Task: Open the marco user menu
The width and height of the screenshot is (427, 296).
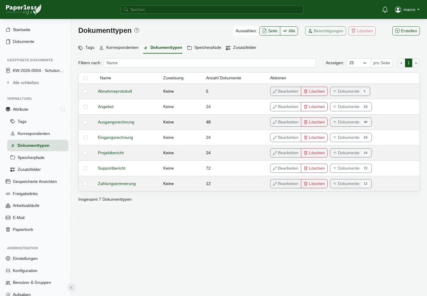Action: [407, 9]
